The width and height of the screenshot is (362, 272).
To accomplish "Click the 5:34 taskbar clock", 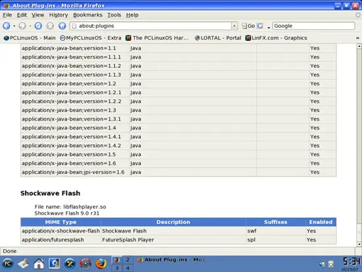I will point(351,262).
